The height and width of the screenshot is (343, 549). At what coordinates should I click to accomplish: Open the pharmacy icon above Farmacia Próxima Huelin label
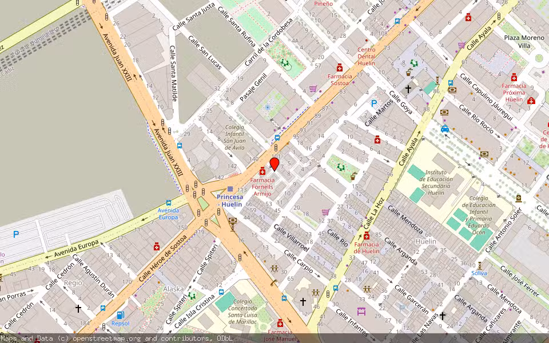pos(514,77)
